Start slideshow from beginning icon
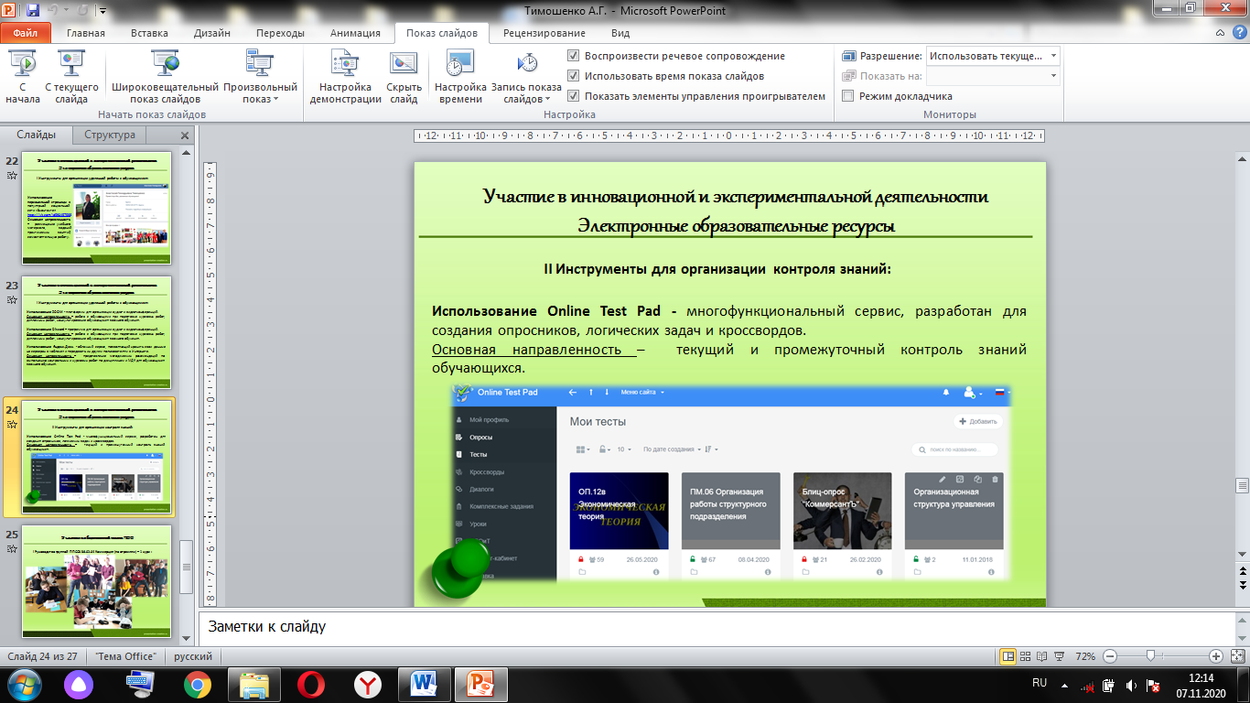The width and height of the screenshot is (1250, 703). [22, 63]
